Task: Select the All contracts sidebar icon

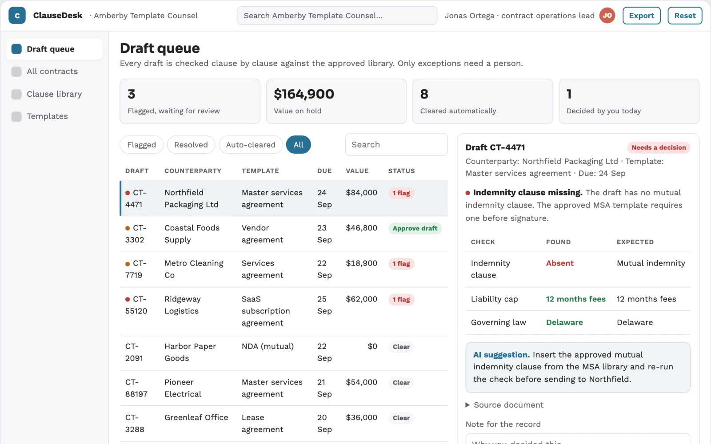Action: point(16,71)
